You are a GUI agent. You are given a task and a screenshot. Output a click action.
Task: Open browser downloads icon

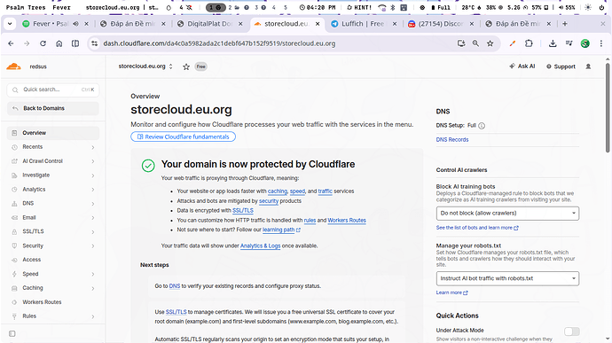click(553, 43)
